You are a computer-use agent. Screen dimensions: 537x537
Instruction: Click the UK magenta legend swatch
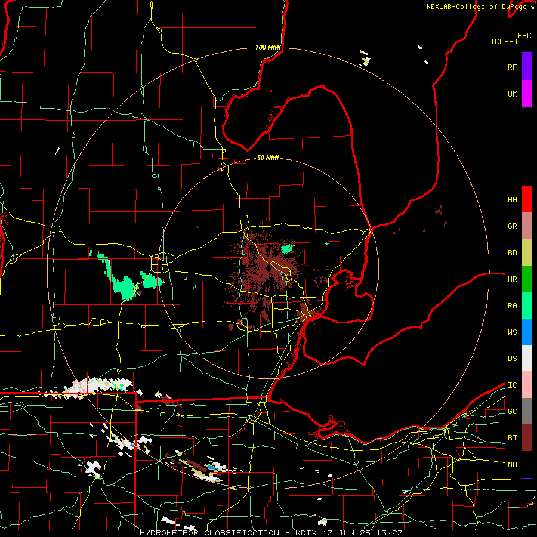point(527,93)
